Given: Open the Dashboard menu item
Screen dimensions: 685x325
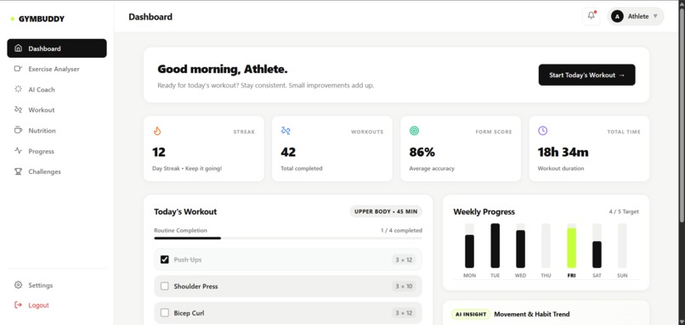Looking at the screenshot, I should [57, 48].
